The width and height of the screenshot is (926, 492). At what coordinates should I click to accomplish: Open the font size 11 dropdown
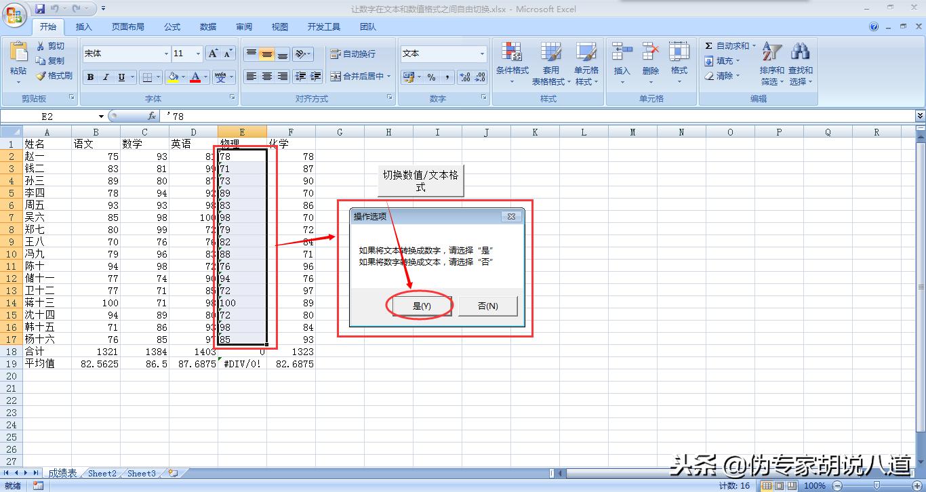click(x=198, y=54)
